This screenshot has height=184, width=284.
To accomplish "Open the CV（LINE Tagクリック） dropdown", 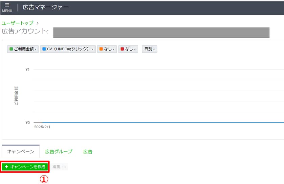I will 68,49.
